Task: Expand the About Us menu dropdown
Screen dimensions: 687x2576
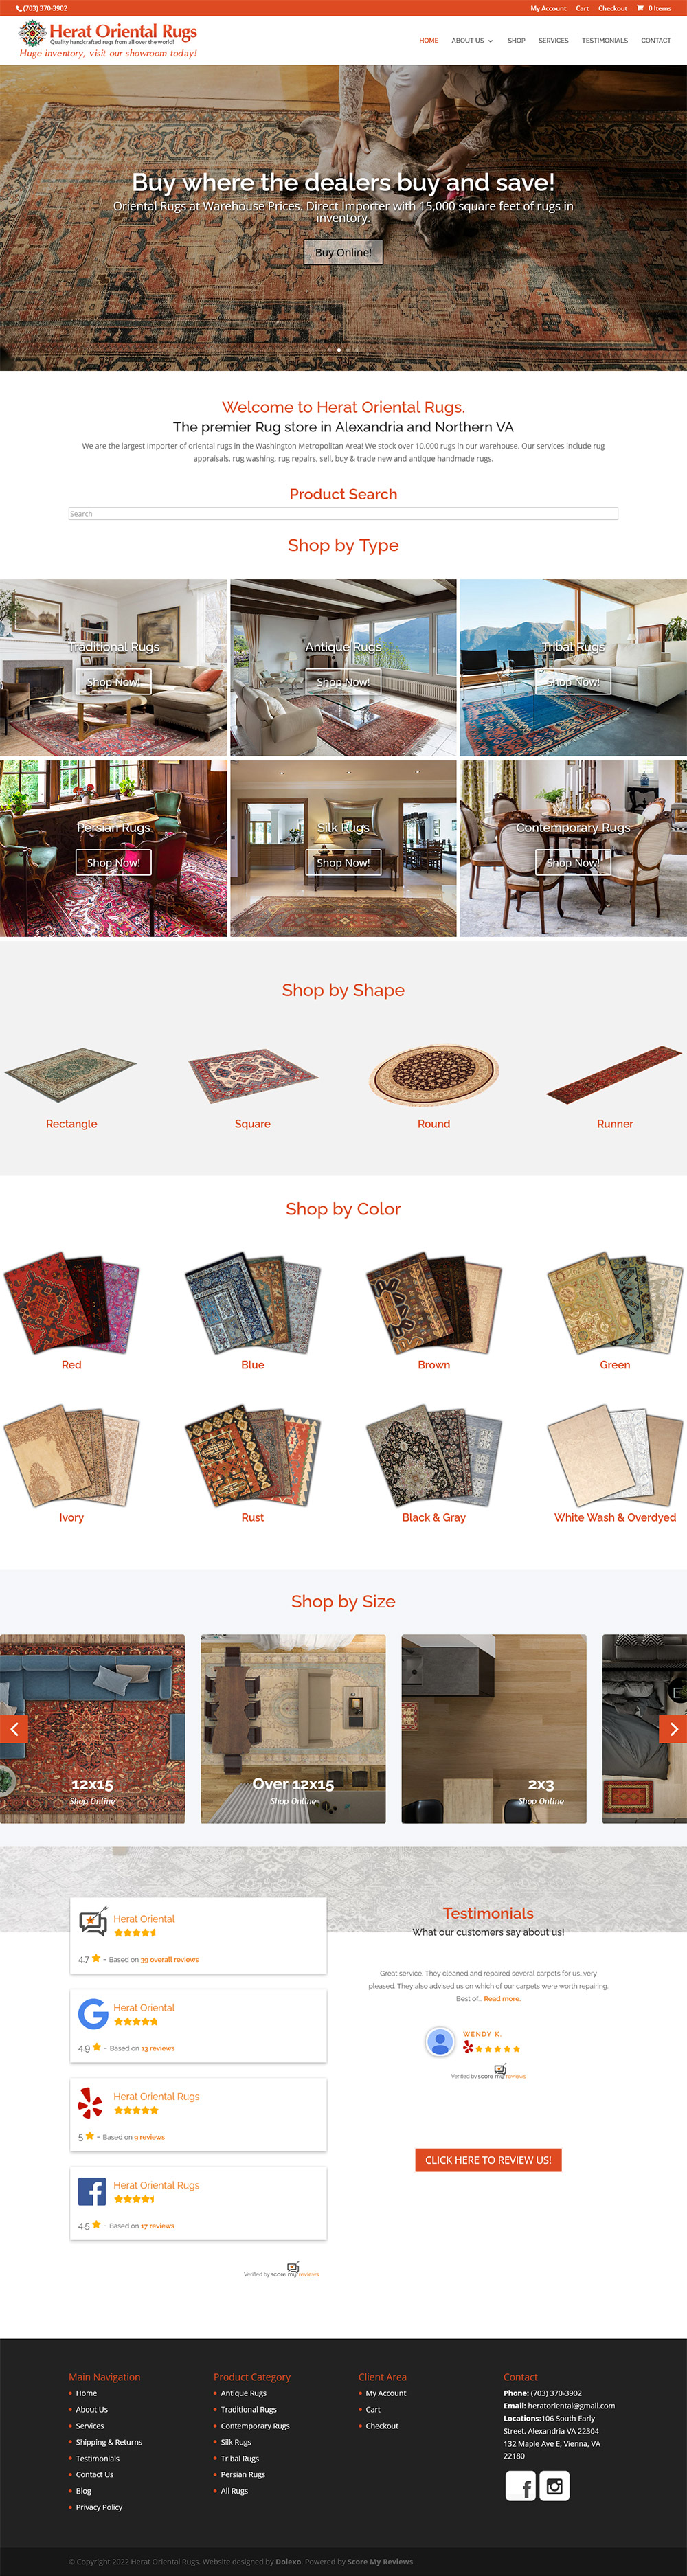Action: (472, 41)
